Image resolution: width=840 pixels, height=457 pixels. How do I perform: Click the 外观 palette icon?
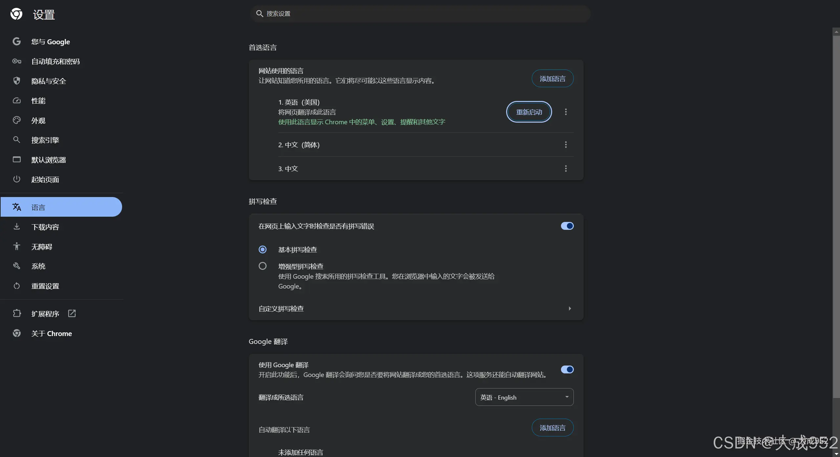[x=16, y=120]
